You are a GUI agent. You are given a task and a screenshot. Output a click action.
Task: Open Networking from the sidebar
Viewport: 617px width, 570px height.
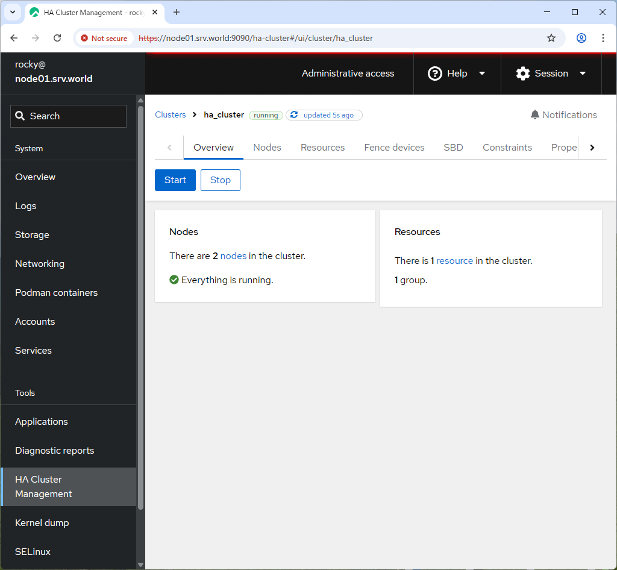click(40, 263)
